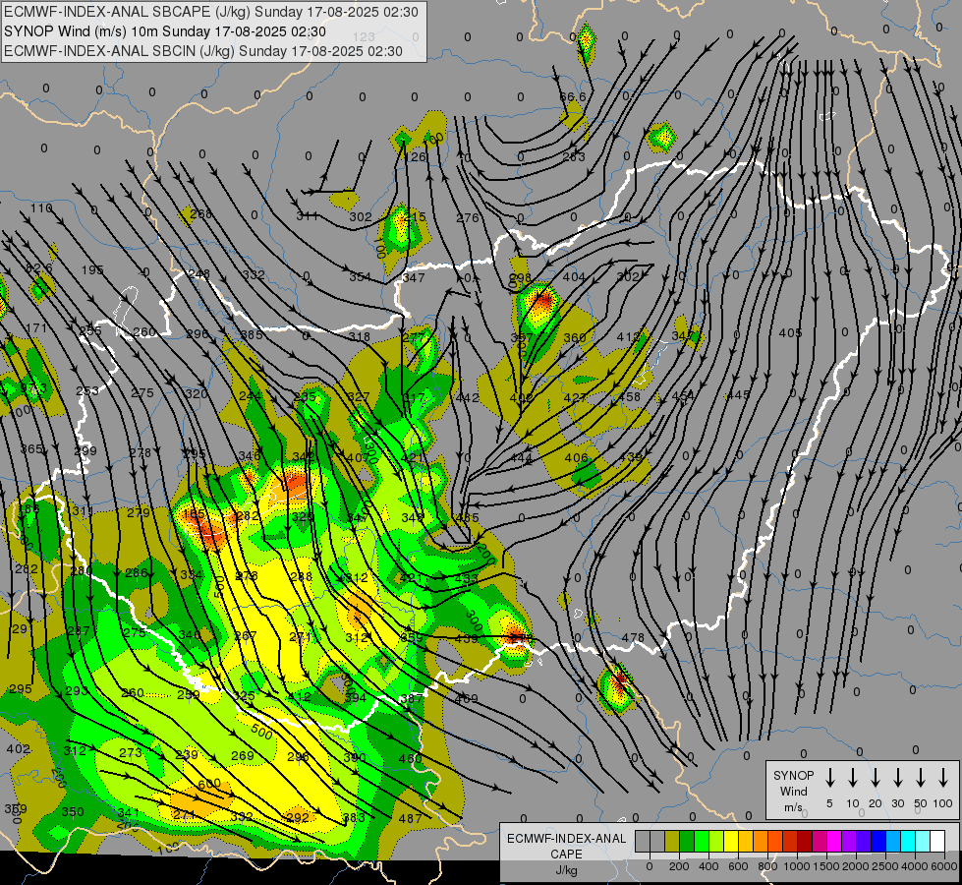Click the 50 m/s wind arrow in legend
Viewport: 962px width, 885px height.
(x=921, y=778)
